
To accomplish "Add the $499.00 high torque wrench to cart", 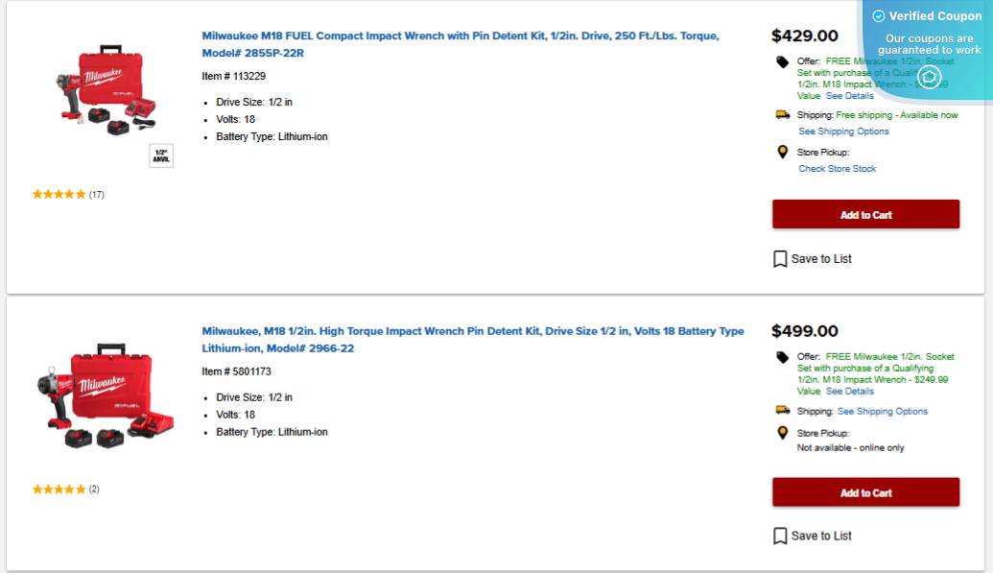I will coord(865,492).
